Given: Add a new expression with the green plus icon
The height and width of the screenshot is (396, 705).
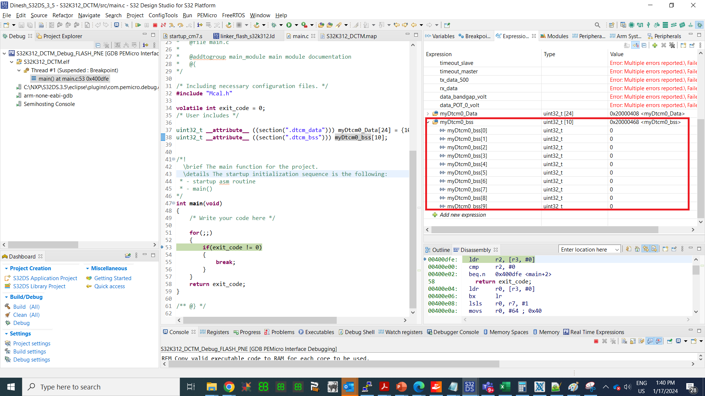Looking at the screenshot, I should [655, 45].
